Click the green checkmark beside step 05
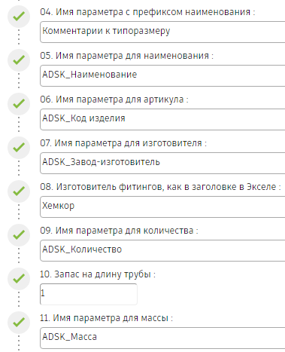Viewport: 285px width, 352px height. (x=19, y=60)
